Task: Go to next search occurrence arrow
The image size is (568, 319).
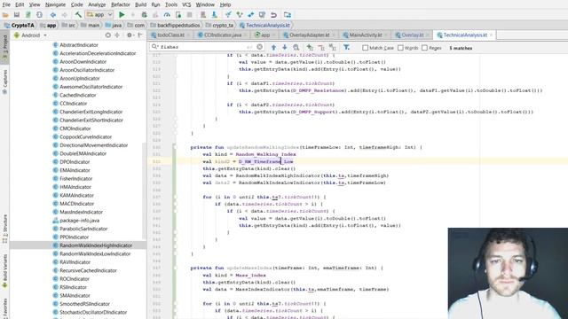Action: [285, 47]
